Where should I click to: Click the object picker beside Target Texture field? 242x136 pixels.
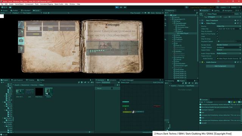[240, 47]
